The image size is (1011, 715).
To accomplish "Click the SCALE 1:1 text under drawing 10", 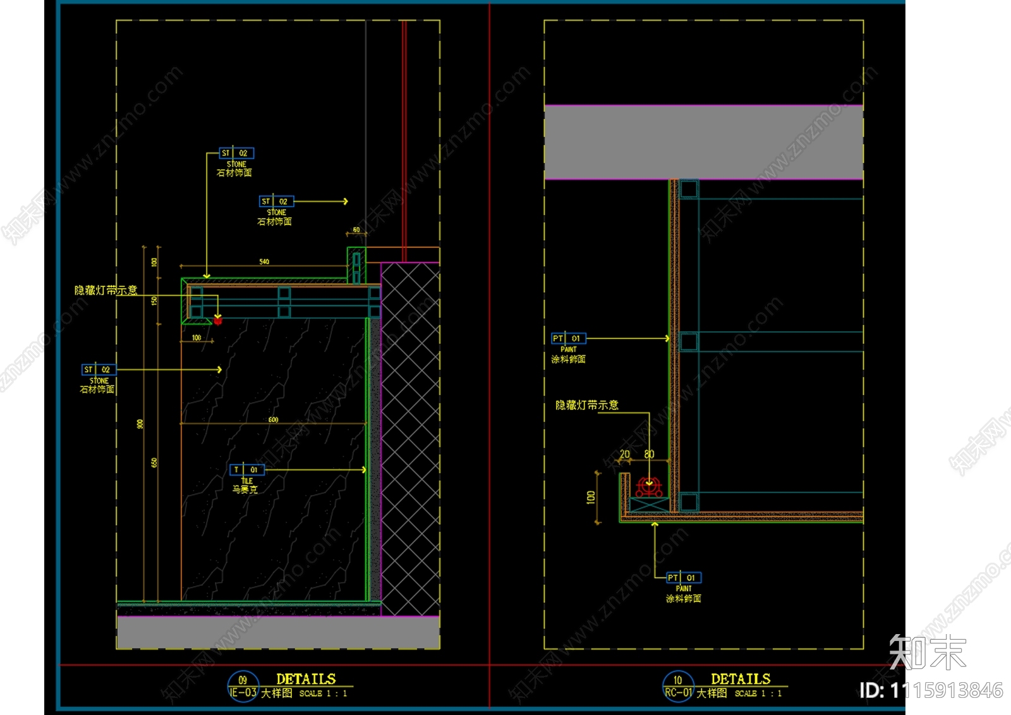I will pyautogui.click(x=758, y=694).
